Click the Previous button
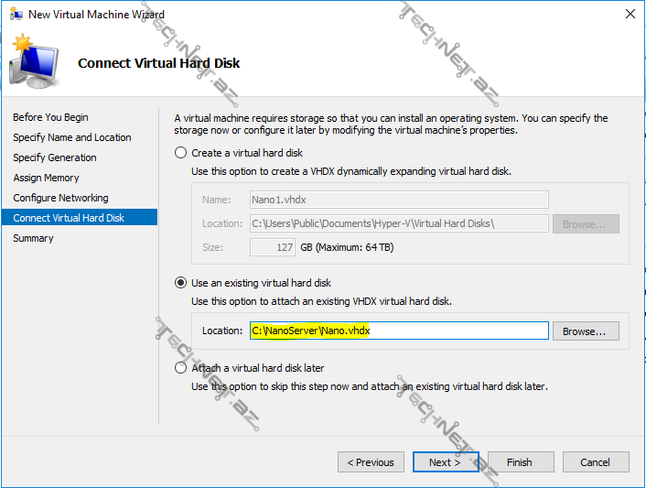This screenshot has height=488, width=646. 371,462
